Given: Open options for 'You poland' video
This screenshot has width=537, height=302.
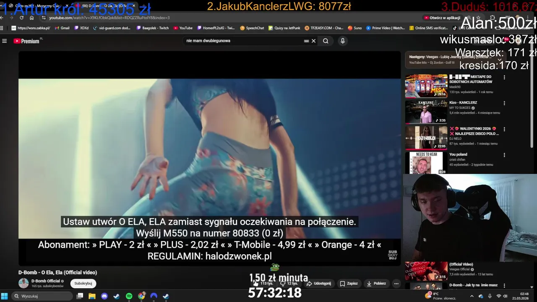Looking at the screenshot, I should (x=504, y=155).
